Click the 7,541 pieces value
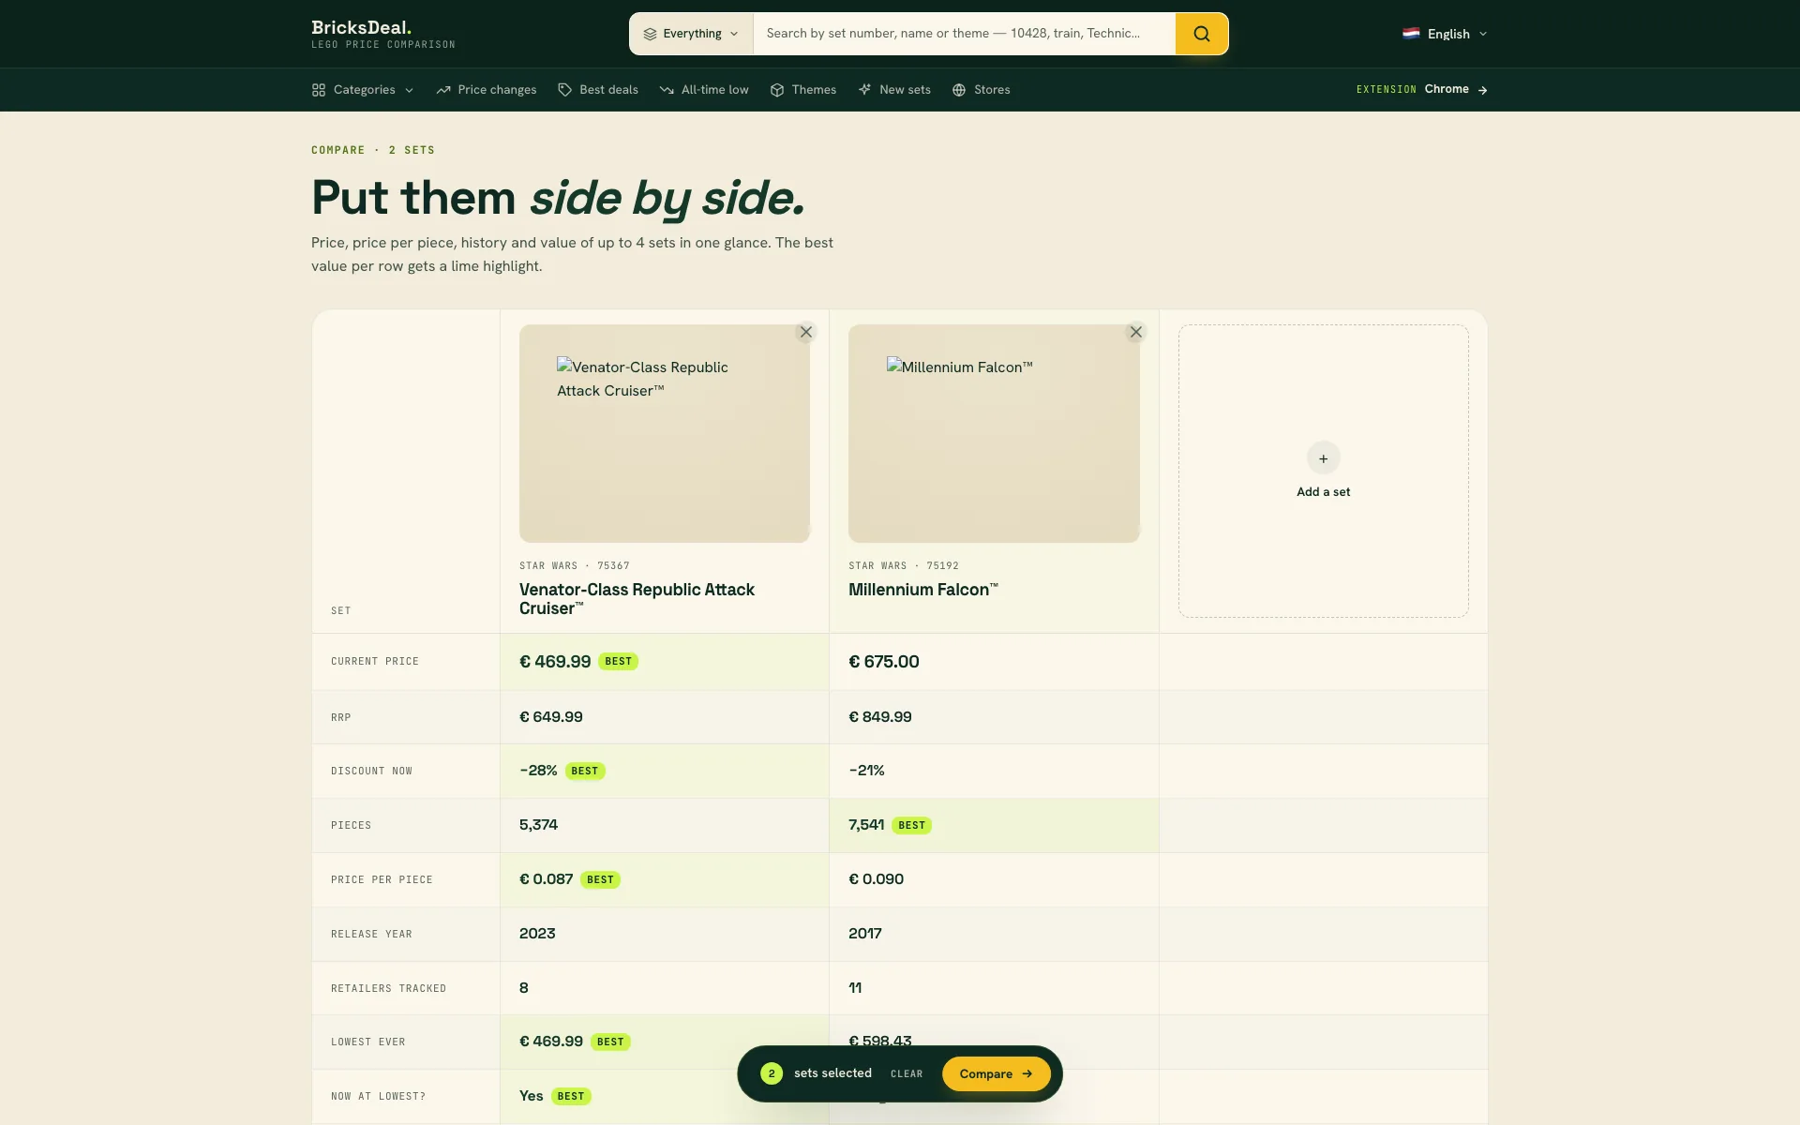 pyautogui.click(x=866, y=825)
